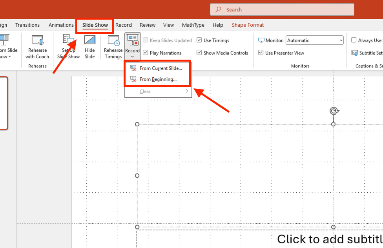Click into the Search field
Screen dimensions: 383x248
coord(282,9)
